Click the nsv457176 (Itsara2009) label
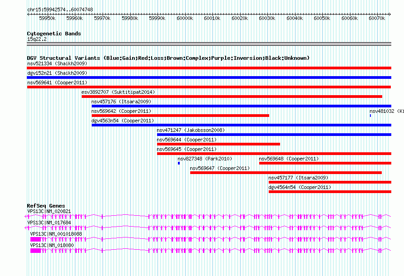Image resolution: width=404 pixels, height=276 pixels. (x=121, y=102)
